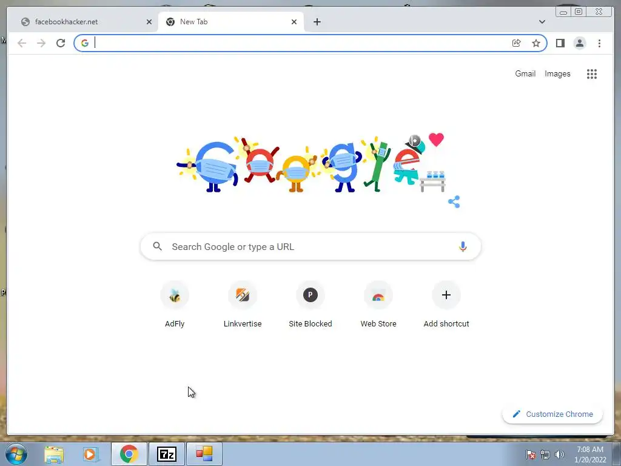Open the Web Store shortcut
This screenshot has width=621, height=466.
click(378, 305)
